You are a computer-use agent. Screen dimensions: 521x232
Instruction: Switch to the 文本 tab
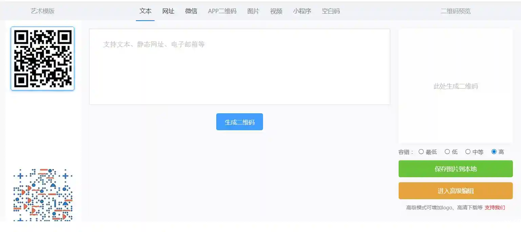145,11
